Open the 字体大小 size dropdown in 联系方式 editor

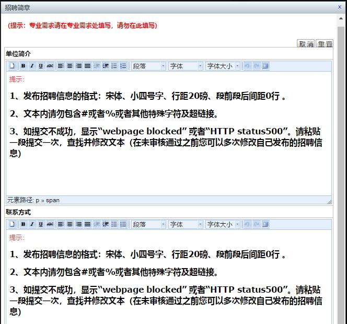223,224
